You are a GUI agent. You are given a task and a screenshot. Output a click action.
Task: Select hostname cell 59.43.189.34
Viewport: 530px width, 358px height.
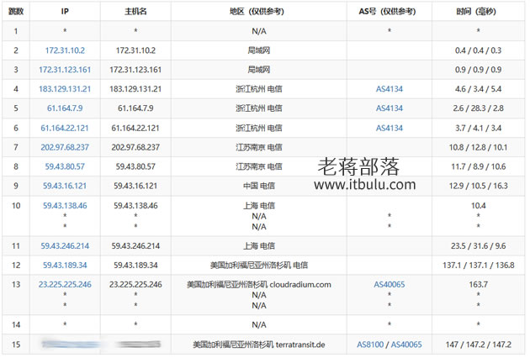click(135, 265)
